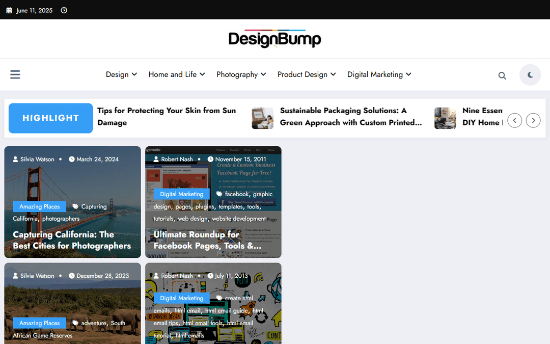
Task: Click July 11, 2013 date
Action: click(232, 276)
